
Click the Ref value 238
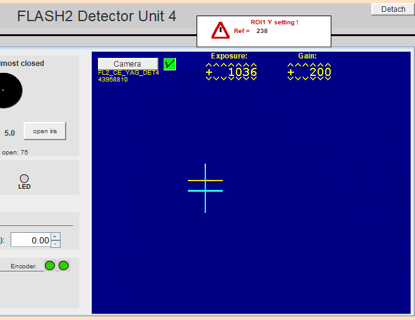pyautogui.click(x=262, y=31)
